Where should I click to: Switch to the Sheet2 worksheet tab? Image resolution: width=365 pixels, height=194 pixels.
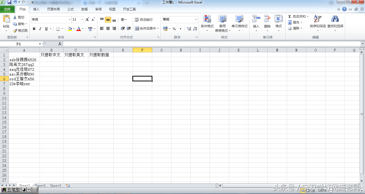[40, 185]
